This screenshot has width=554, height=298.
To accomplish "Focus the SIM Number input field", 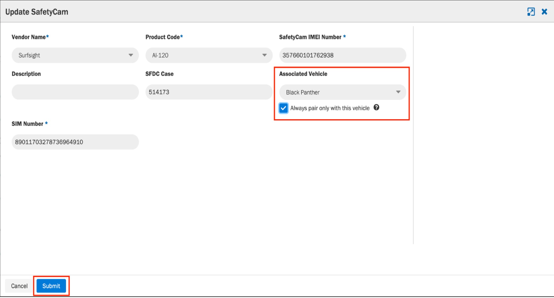I will pos(75,142).
